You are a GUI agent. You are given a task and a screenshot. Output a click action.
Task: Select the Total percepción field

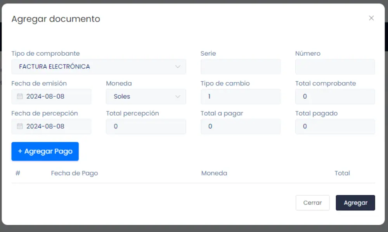(146, 126)
